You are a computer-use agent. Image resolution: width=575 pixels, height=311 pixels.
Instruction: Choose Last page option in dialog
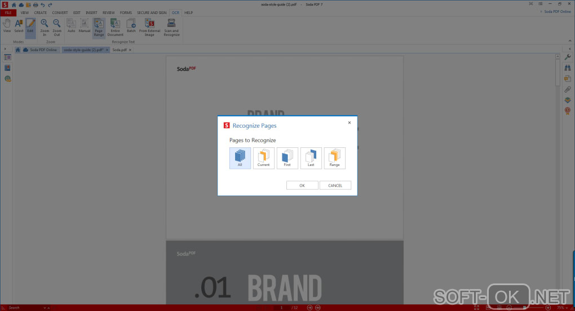[311, 158]
